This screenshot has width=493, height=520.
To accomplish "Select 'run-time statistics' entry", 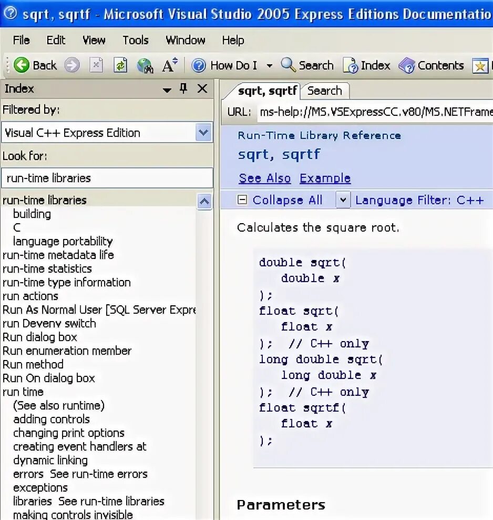I will (x=47, y=268).
